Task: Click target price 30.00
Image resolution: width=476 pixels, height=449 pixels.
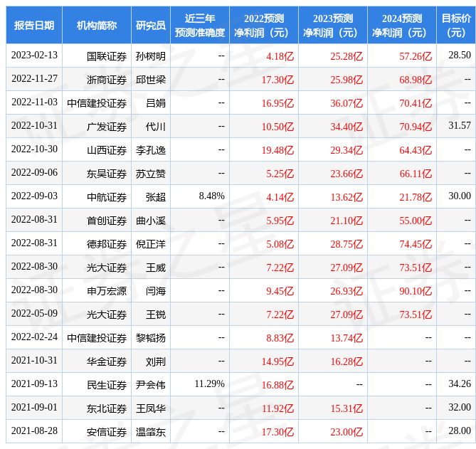Action: coord(460,196)
